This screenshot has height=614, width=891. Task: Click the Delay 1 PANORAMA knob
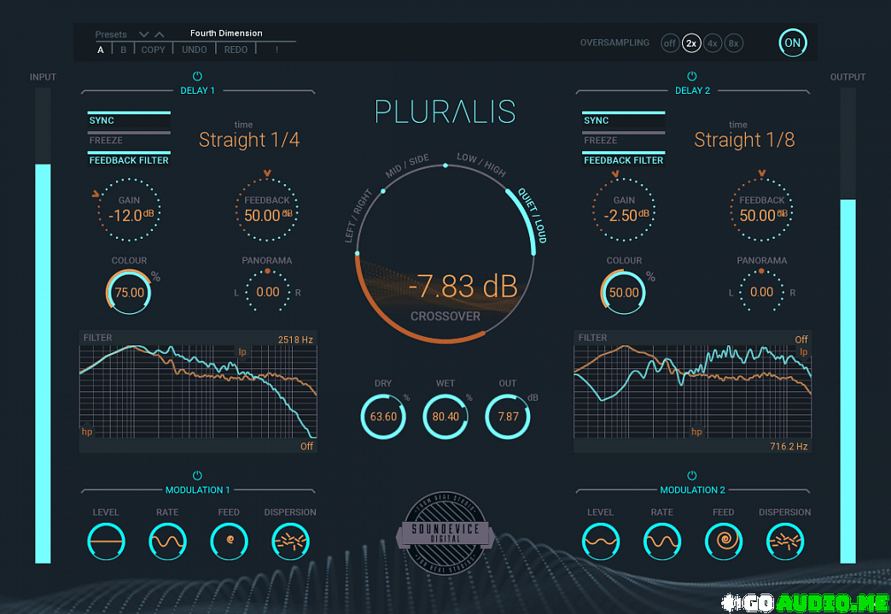pos(267,292)
